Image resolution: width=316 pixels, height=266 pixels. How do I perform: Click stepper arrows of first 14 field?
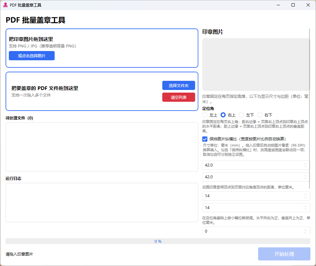click(x=305, y=196)
